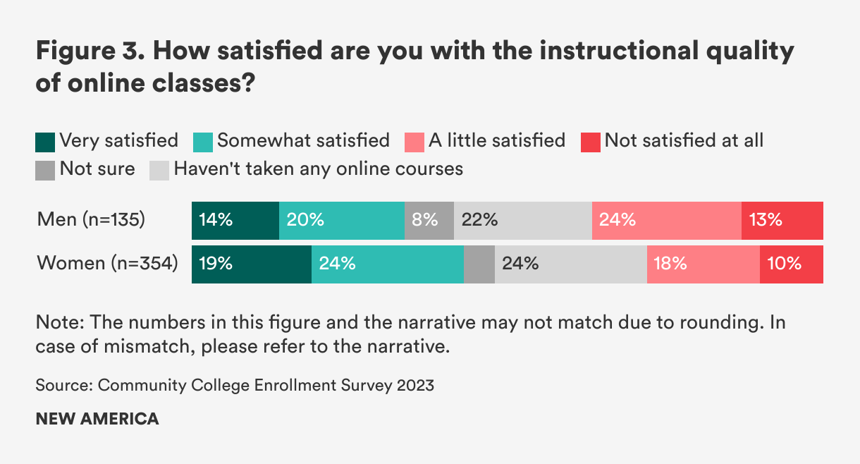860x464 pixels.
Task: Click the Women (n=354) row label
Action: click(x=107, y=264)
